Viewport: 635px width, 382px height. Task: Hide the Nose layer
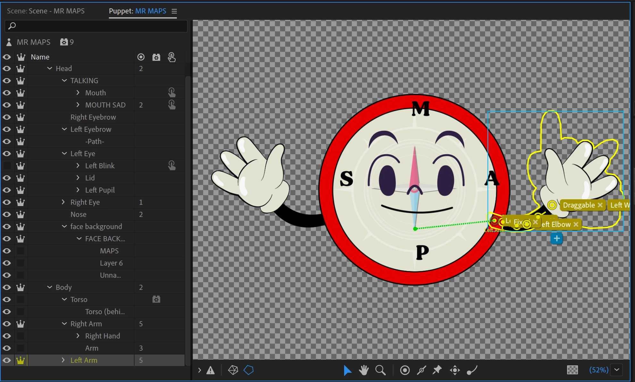(7, 214)
